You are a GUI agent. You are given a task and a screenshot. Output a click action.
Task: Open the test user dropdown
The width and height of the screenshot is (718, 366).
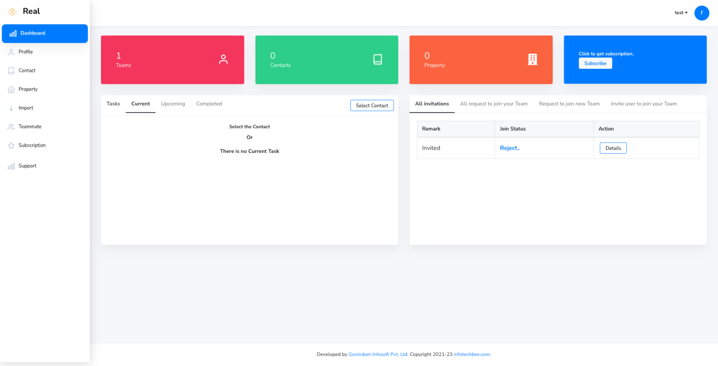point(681,13)
